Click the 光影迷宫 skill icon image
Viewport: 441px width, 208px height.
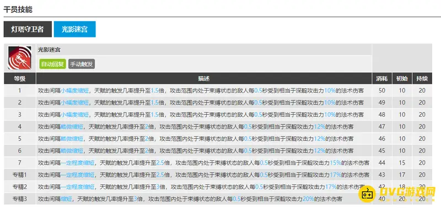20,58
